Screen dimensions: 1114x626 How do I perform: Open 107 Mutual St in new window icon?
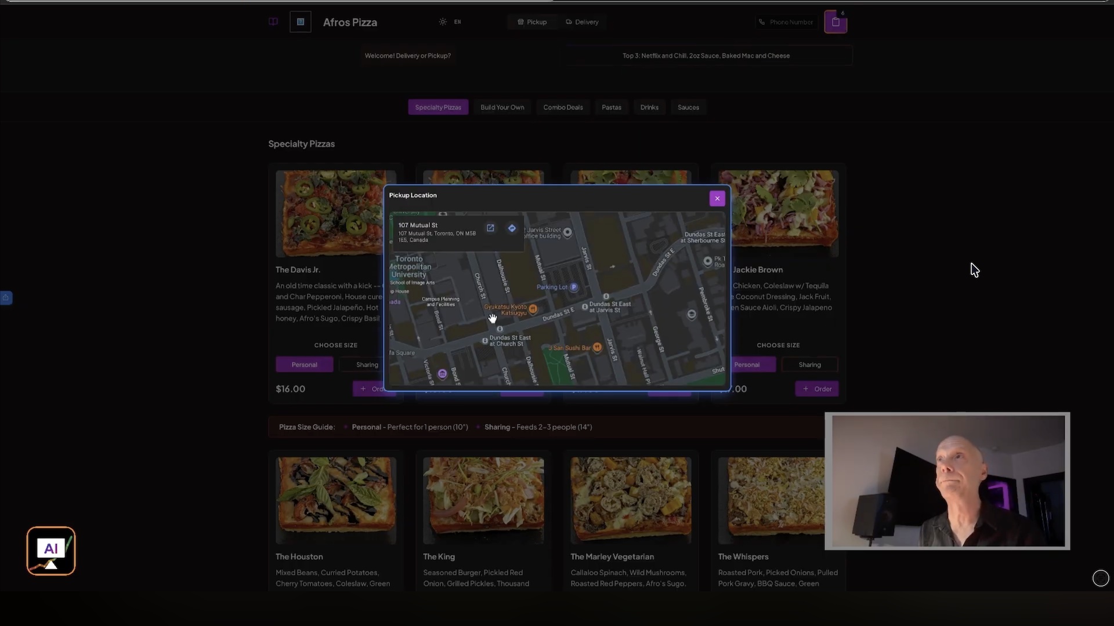click(490, 228)
